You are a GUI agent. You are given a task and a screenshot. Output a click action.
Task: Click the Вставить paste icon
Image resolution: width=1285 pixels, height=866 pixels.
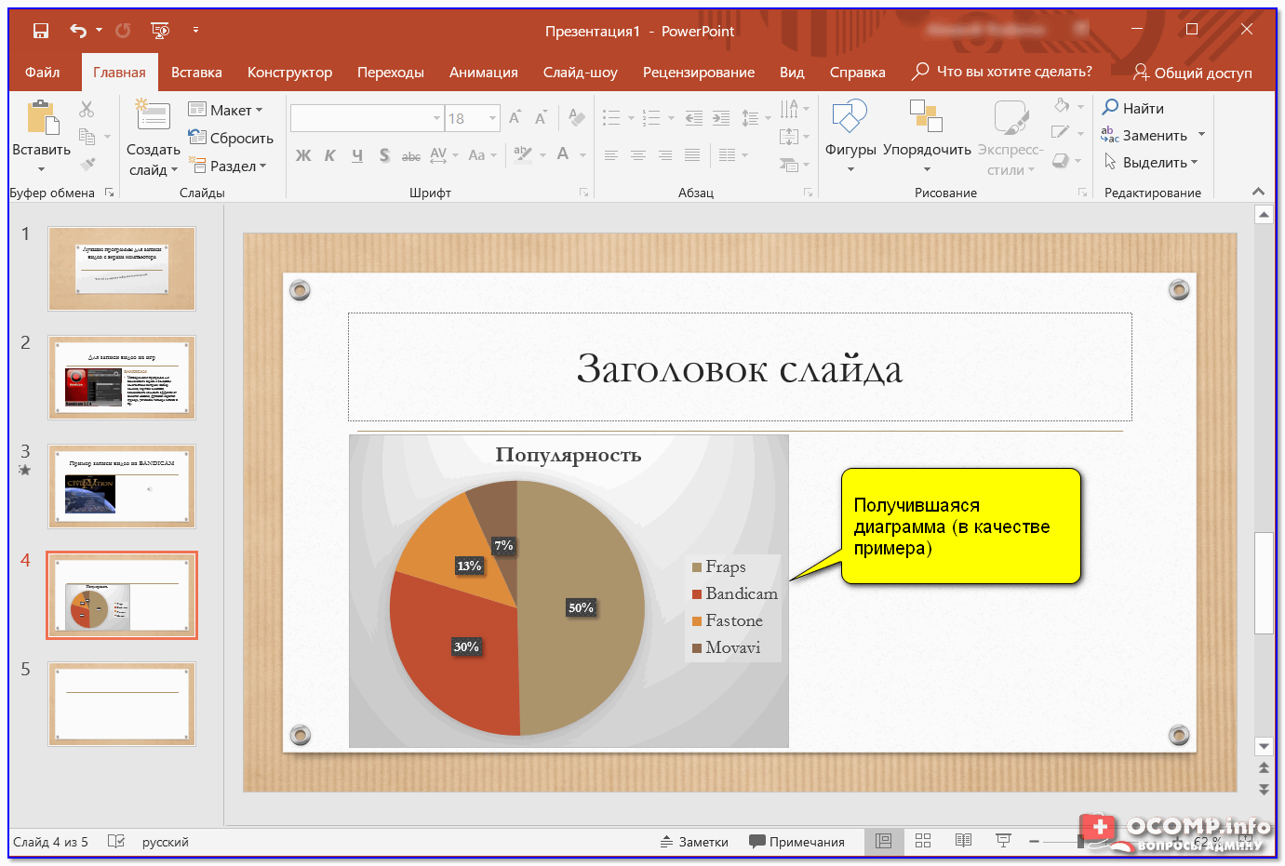tap(42, 118)
